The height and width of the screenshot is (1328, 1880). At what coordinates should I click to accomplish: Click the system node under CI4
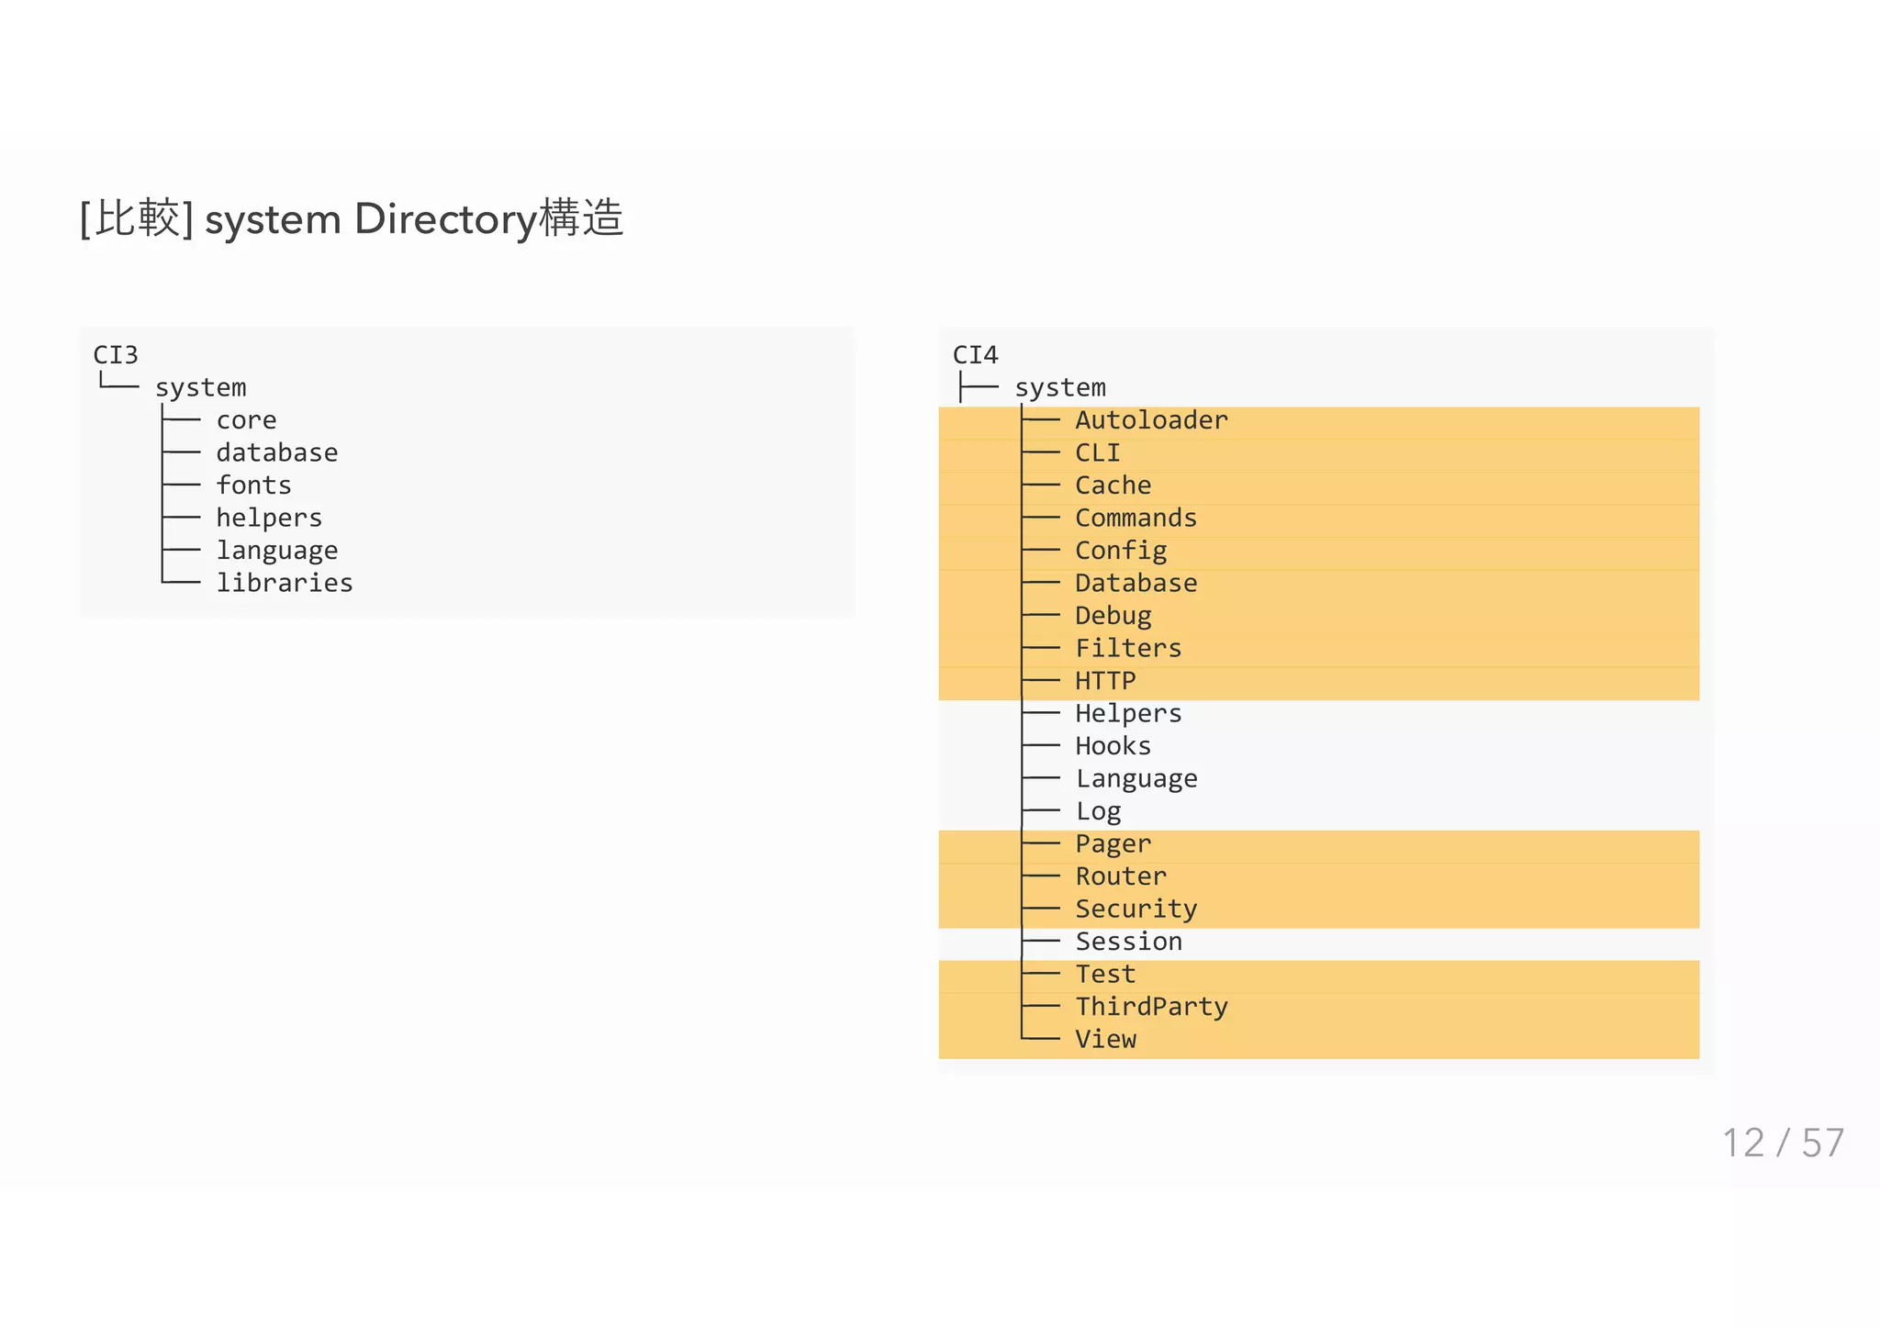(1059, 388)
